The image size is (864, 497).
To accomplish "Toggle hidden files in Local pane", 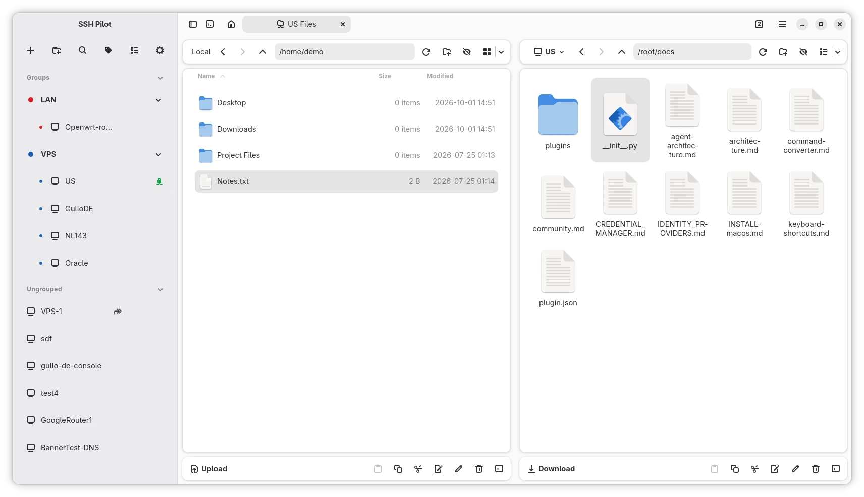I will pyautogui.click(x=467, y=52).
